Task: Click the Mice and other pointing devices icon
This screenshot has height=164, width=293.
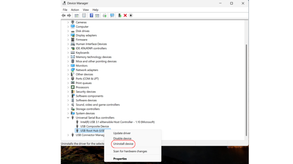Action: (x=73, y=61)
